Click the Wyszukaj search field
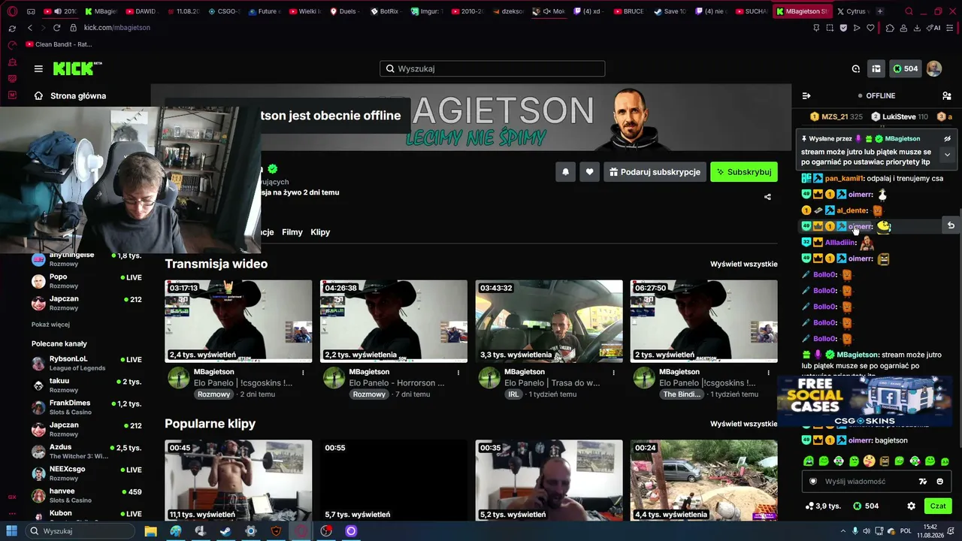This screenshot has height=541, width=962. [492, 68]
